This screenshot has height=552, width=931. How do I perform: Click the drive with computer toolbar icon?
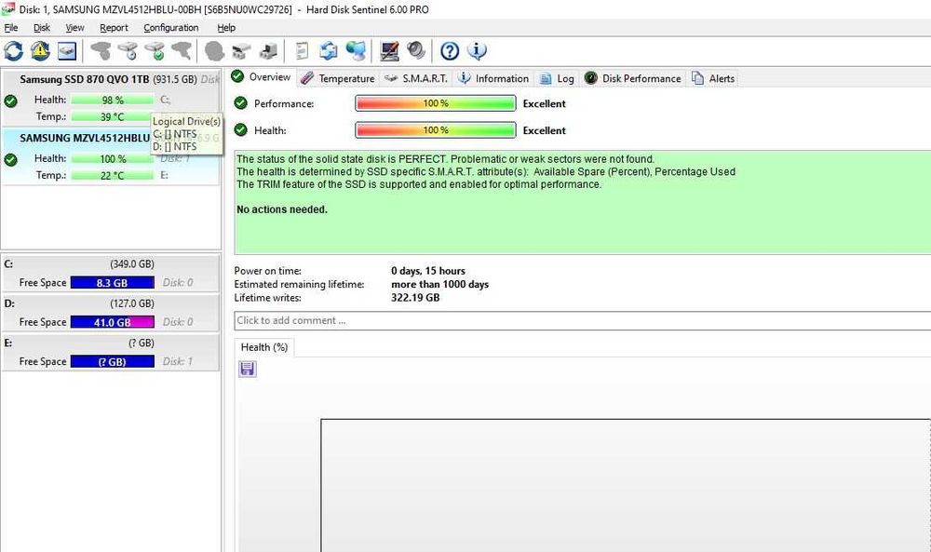point(268,51)
